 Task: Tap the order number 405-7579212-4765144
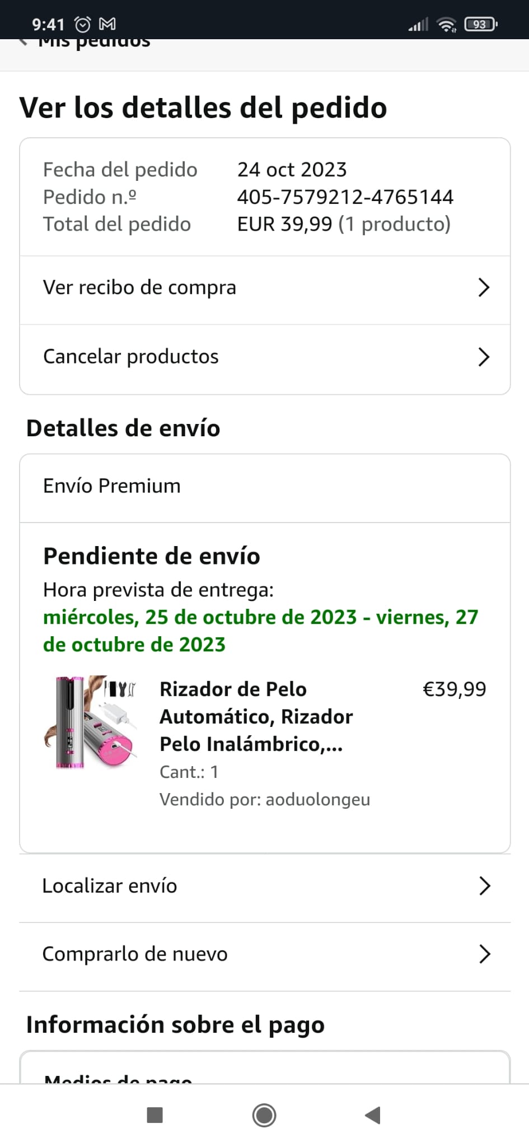click(345, 197)
